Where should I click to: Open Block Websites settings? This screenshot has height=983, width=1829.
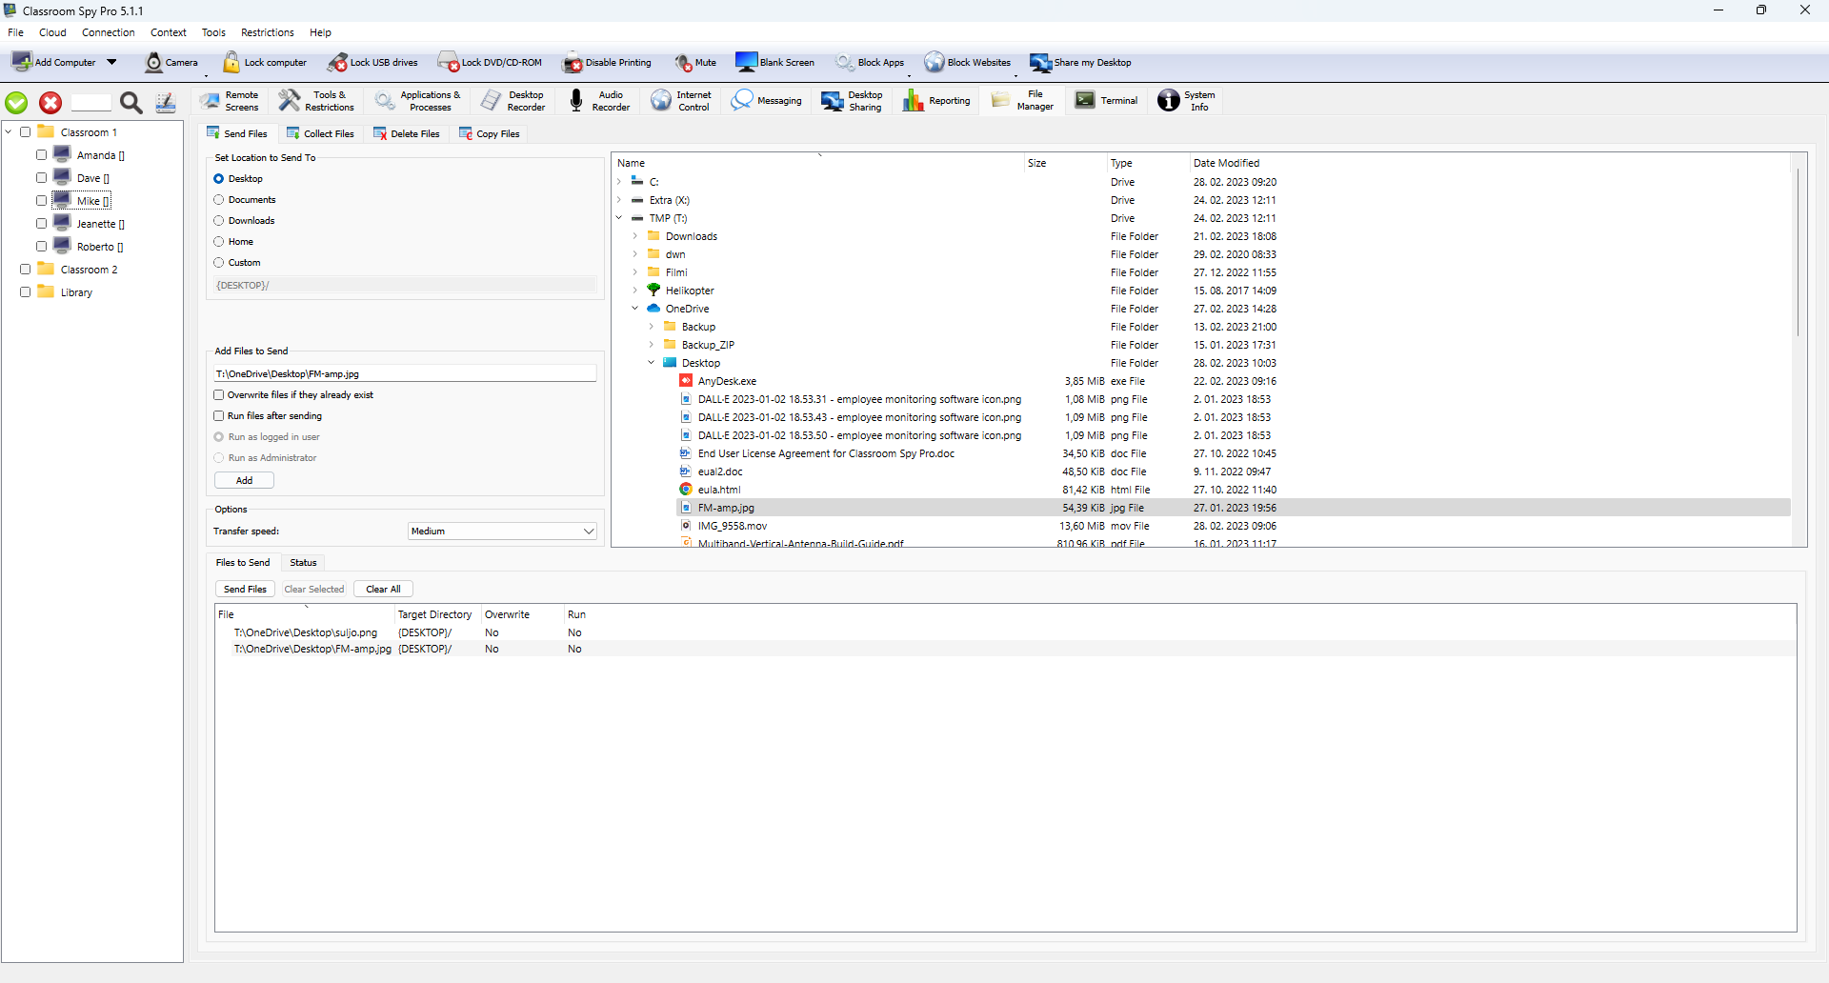[x=967, y=62]
